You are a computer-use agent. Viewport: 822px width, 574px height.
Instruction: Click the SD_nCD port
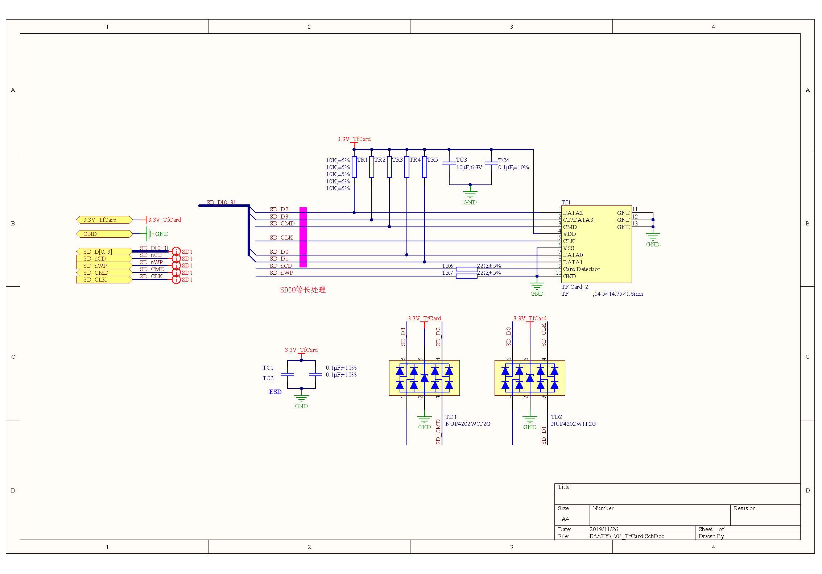click(104, 259)
